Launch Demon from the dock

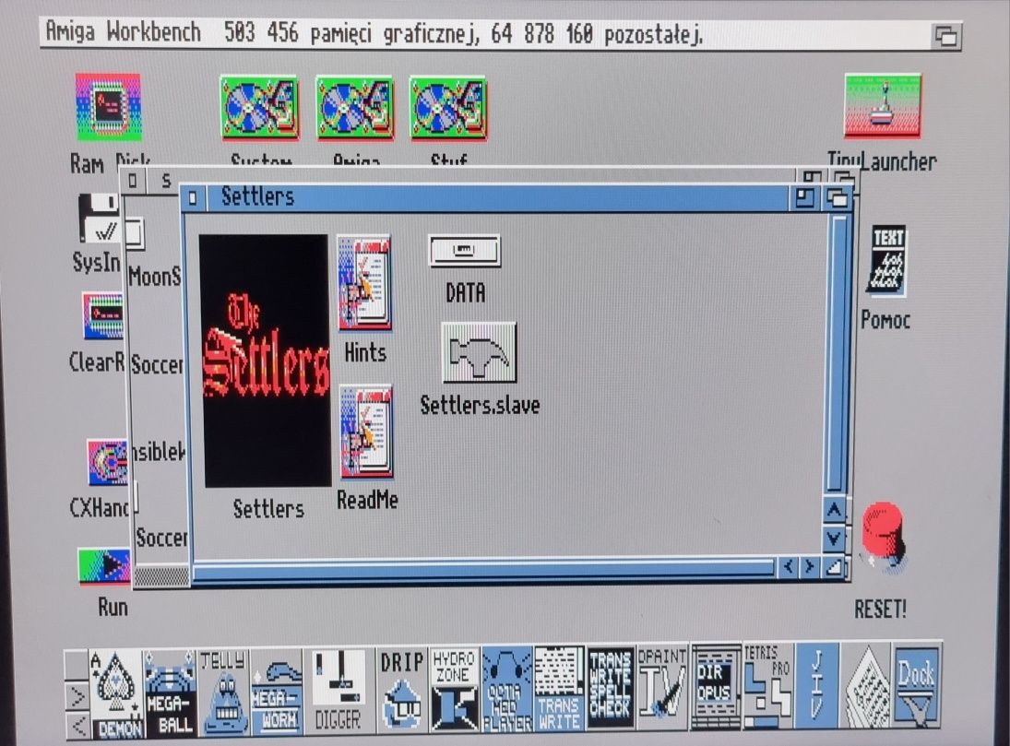coord(116,693)
